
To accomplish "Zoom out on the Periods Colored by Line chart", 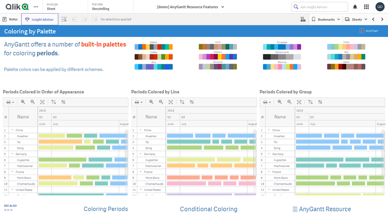I will pyautogui.click(x=161, y=102).
